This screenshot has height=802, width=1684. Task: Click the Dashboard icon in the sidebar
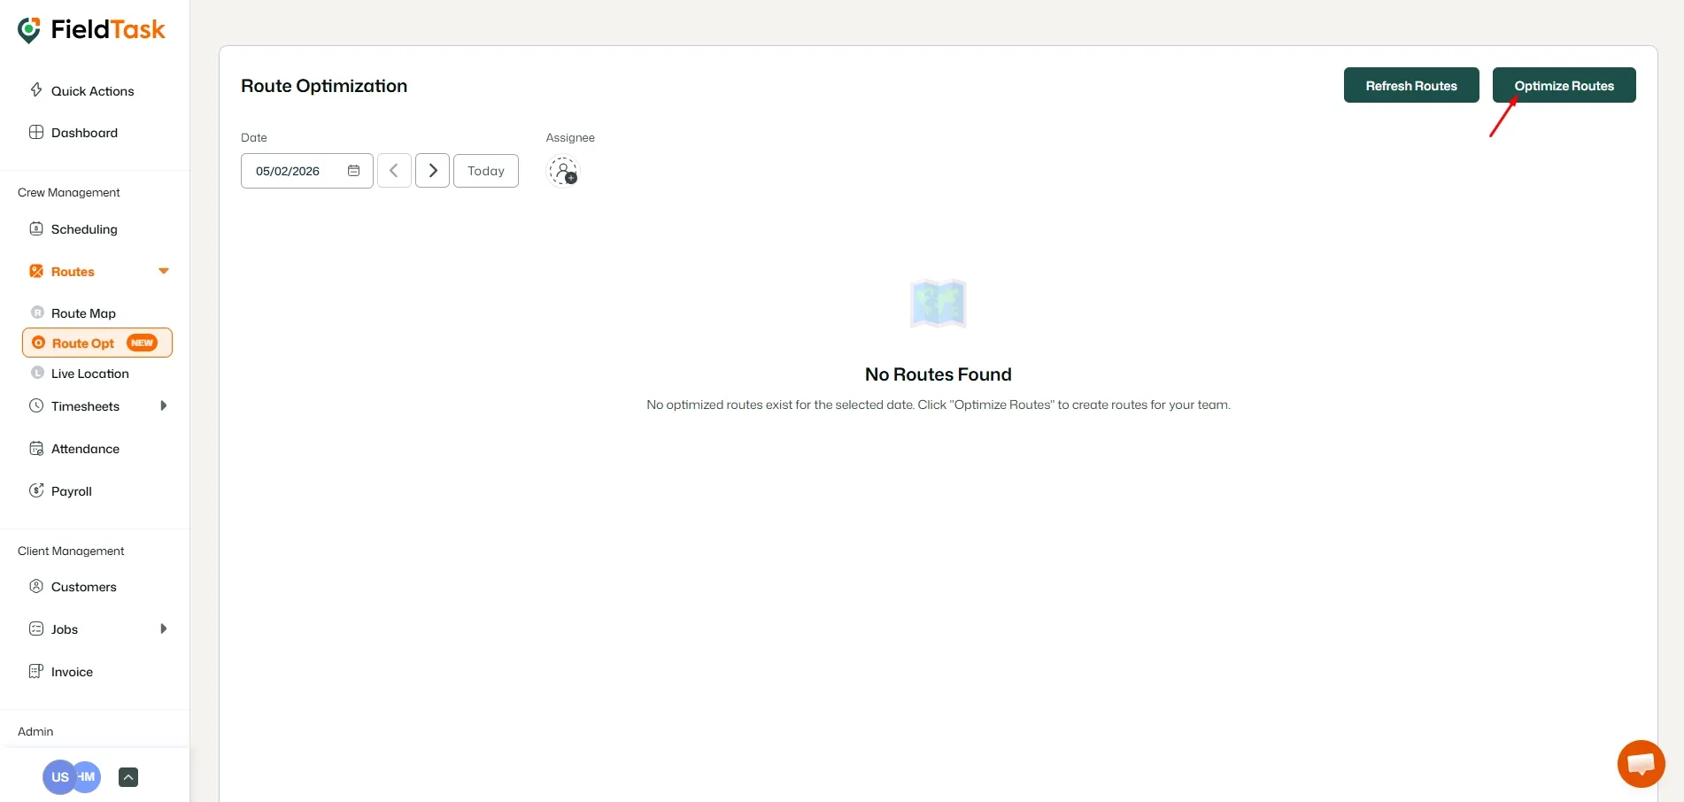point(36,132)
